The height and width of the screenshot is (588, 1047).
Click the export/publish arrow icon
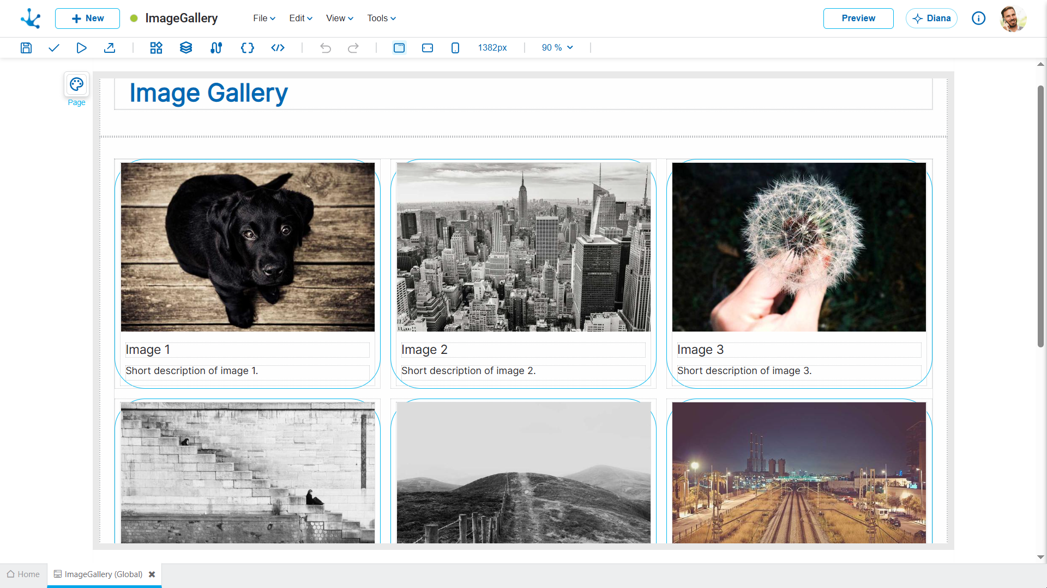110,48
